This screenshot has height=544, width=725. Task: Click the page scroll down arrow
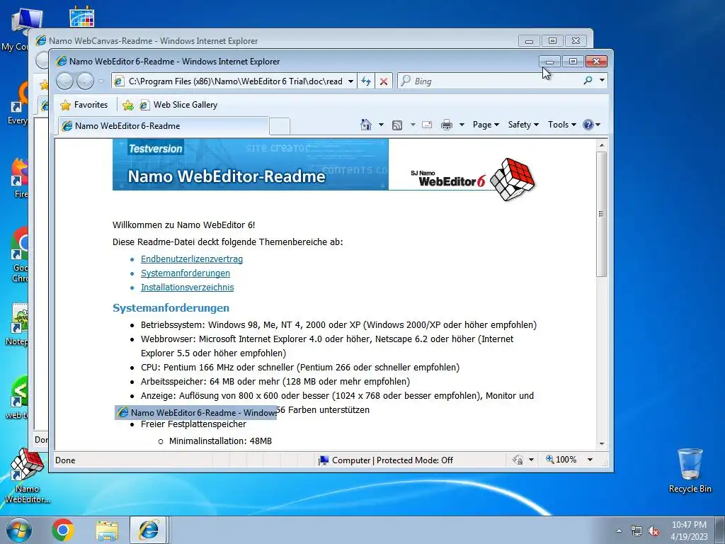[602, 443]
